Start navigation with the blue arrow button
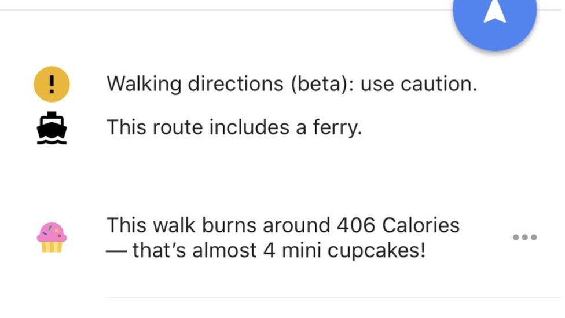Screen dimensions: 565x318 [495, 18]
